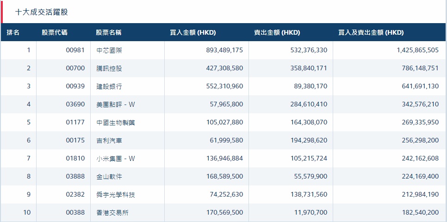The height and width of the screenshot is (222, 447).
Task: Click the 買入金額 (HKD) column header
Action: 193,32
